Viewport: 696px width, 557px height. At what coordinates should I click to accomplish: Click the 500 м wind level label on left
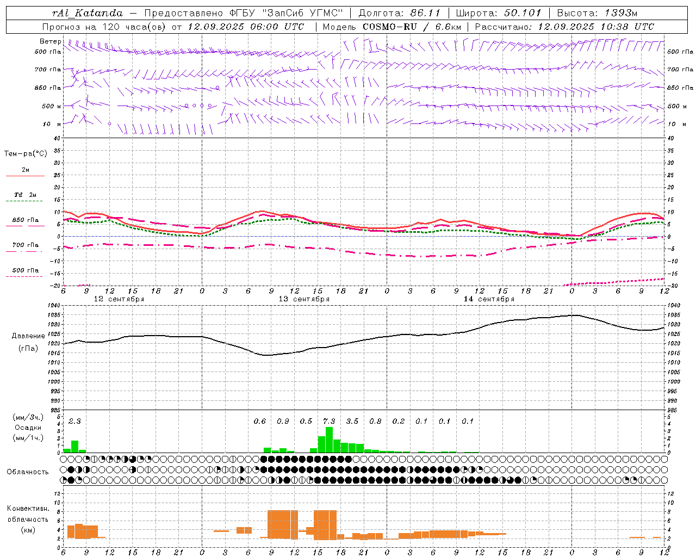pos(52,106)
